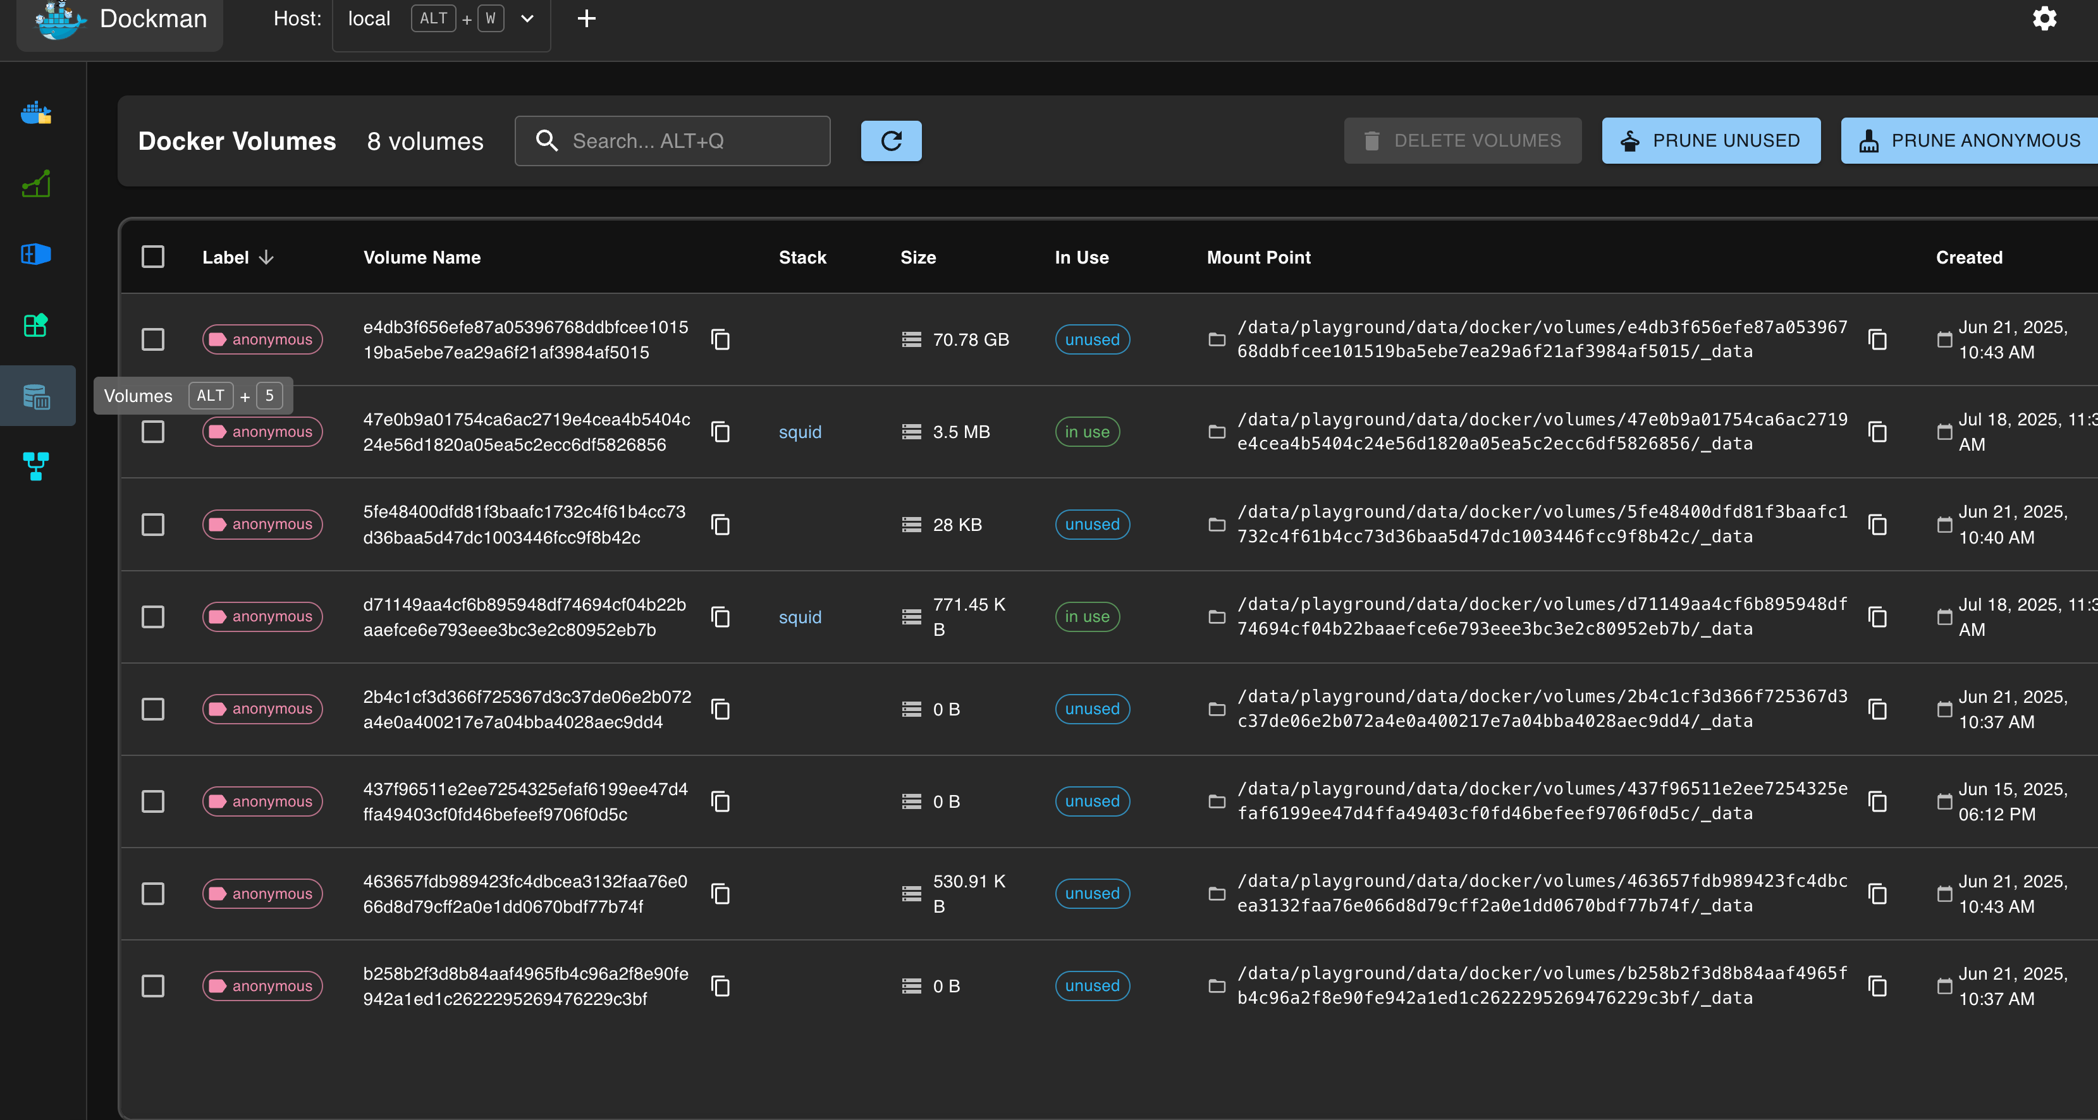This screenshot has height=1120, width=2098.
Task: Focus the Search volumes input field
Action: [673, 141]
